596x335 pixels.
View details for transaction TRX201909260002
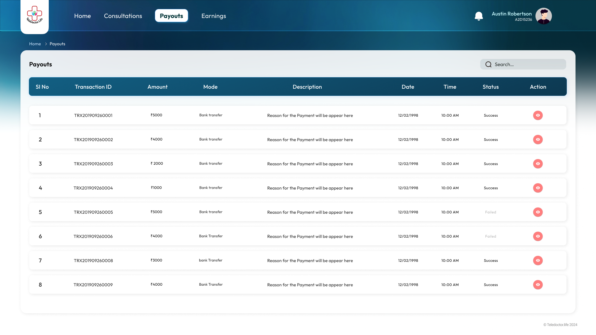538,140
